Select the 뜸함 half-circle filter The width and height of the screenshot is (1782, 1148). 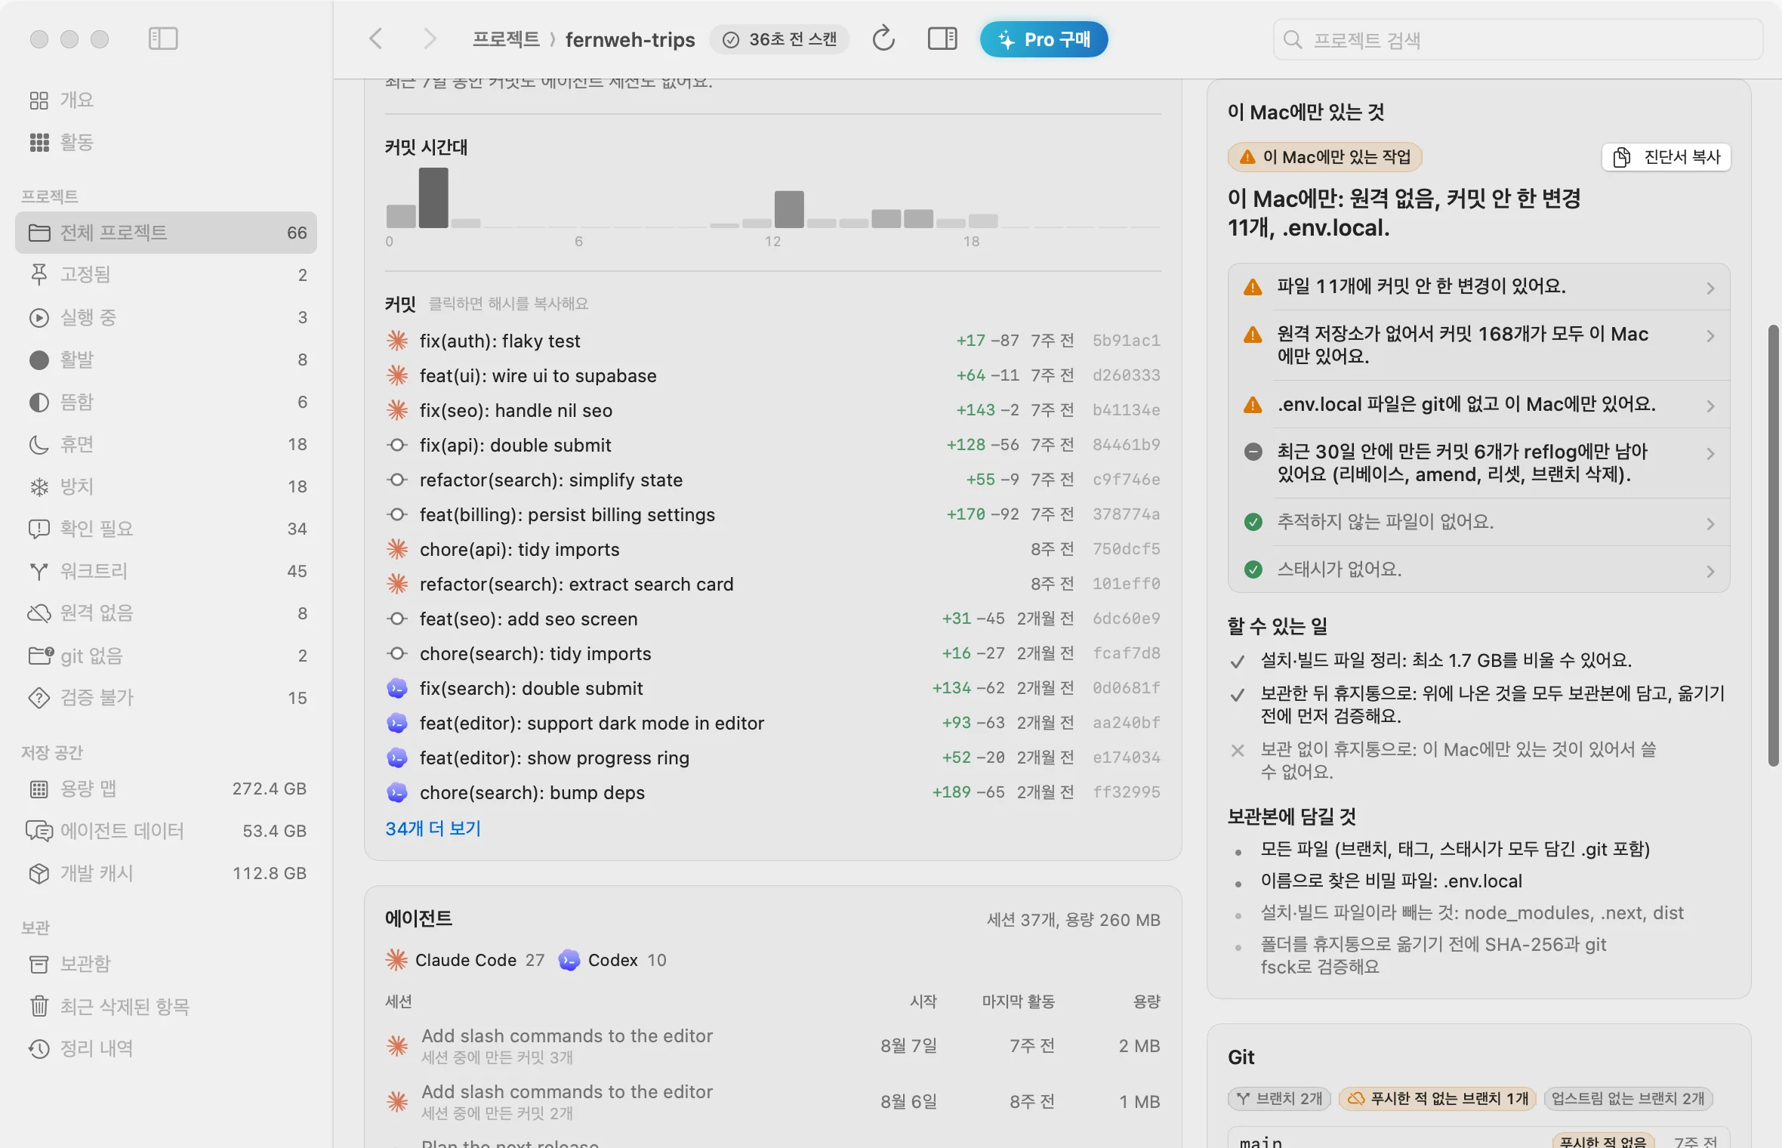[x=166, y=402]
